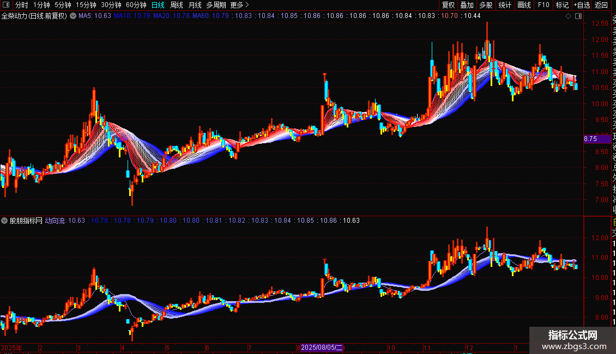Screen dimensions: 616x354
Task: Add stock with +自选 button
Action: (x=582, y=5)
